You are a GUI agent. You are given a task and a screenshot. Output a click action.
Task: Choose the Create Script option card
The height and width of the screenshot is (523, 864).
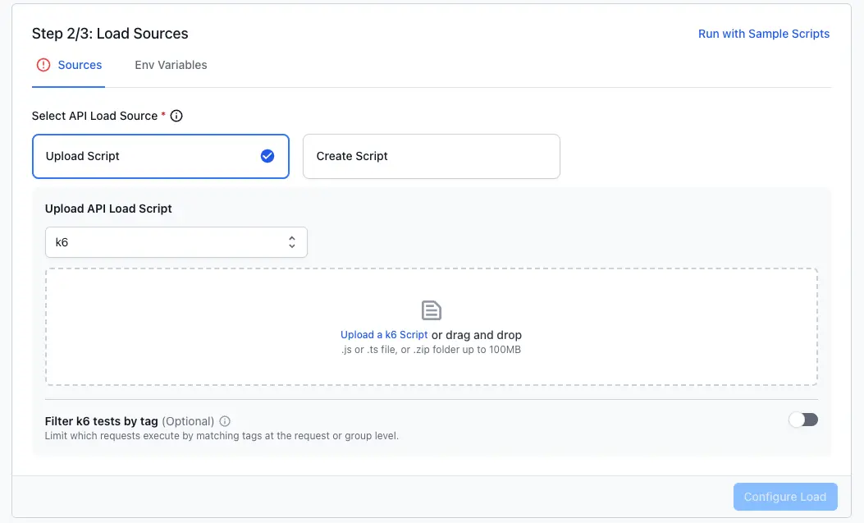pos(432,157)
